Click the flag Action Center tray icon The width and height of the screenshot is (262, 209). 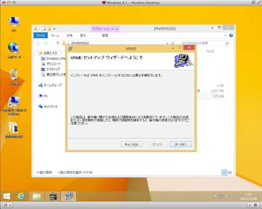click(x=215, y=196)
